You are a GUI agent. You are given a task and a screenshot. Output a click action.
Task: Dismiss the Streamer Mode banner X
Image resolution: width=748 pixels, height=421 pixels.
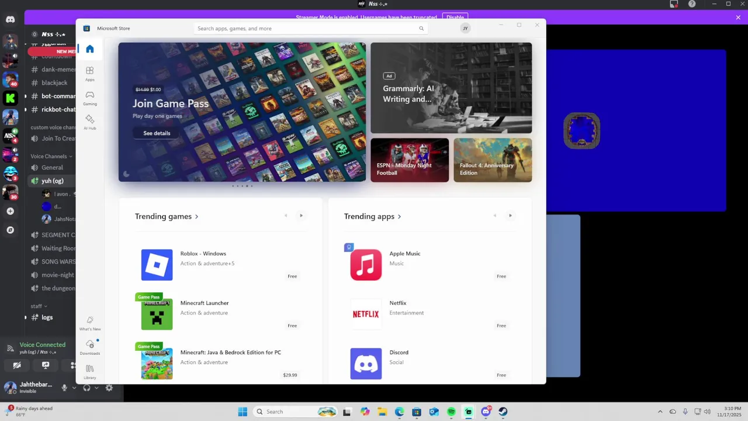[x=738, y=18]
